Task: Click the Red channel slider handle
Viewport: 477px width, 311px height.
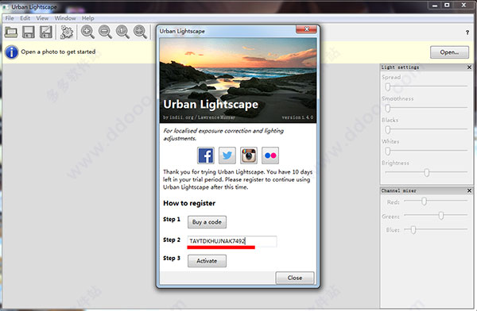Action: click(x=424, y=201)
